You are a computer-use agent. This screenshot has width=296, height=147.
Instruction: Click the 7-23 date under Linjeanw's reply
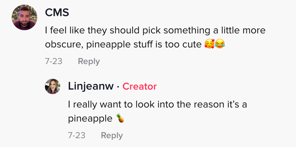77,135
